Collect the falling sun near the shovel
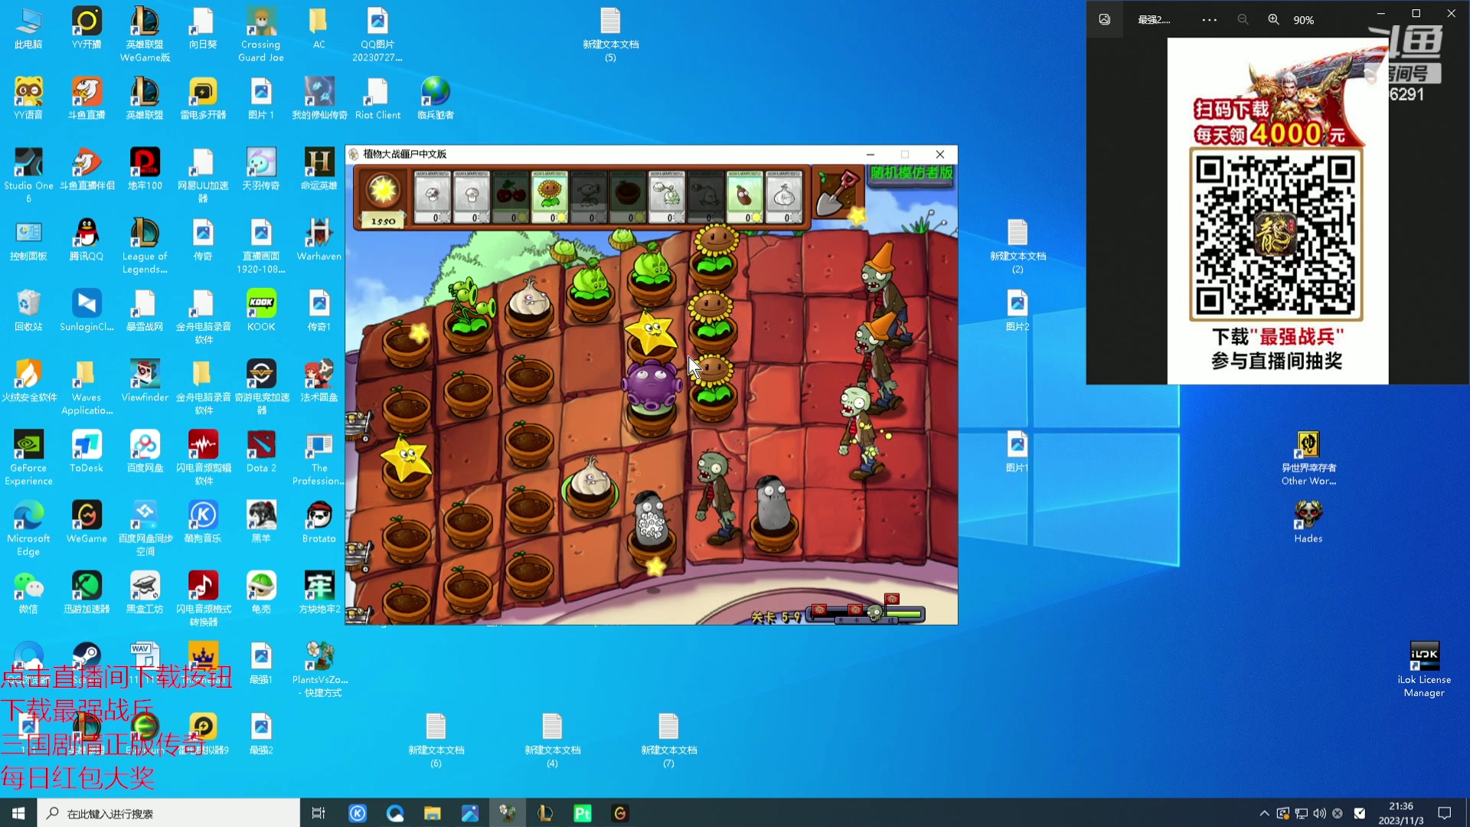 857,216
